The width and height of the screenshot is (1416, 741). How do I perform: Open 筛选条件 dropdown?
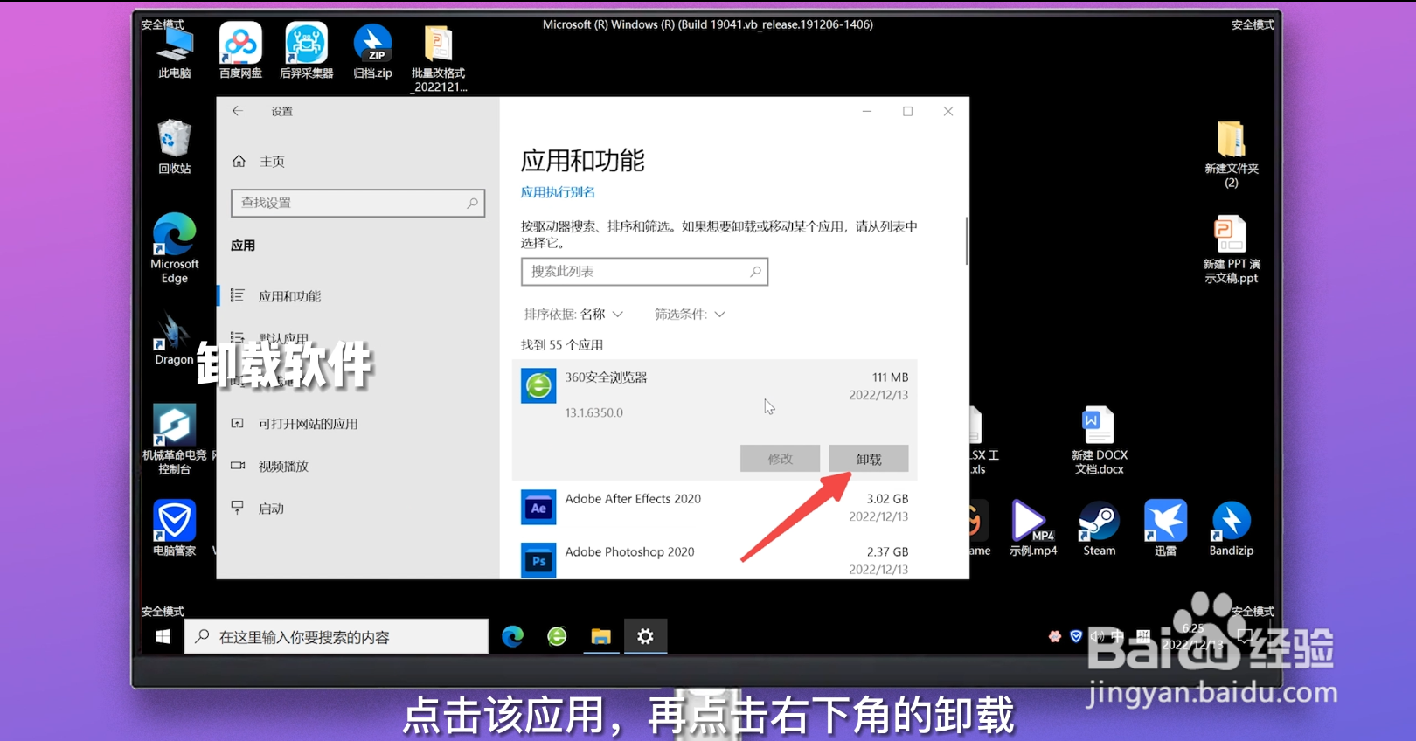click(690, 315)
